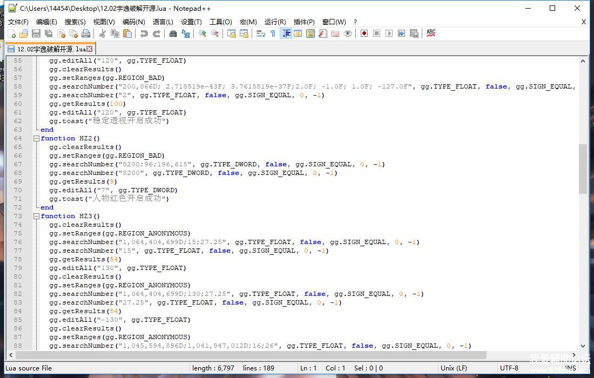
Task: Select the 12.02宇逸破解开源.lua tab
Action: click(x=49, y=49)
